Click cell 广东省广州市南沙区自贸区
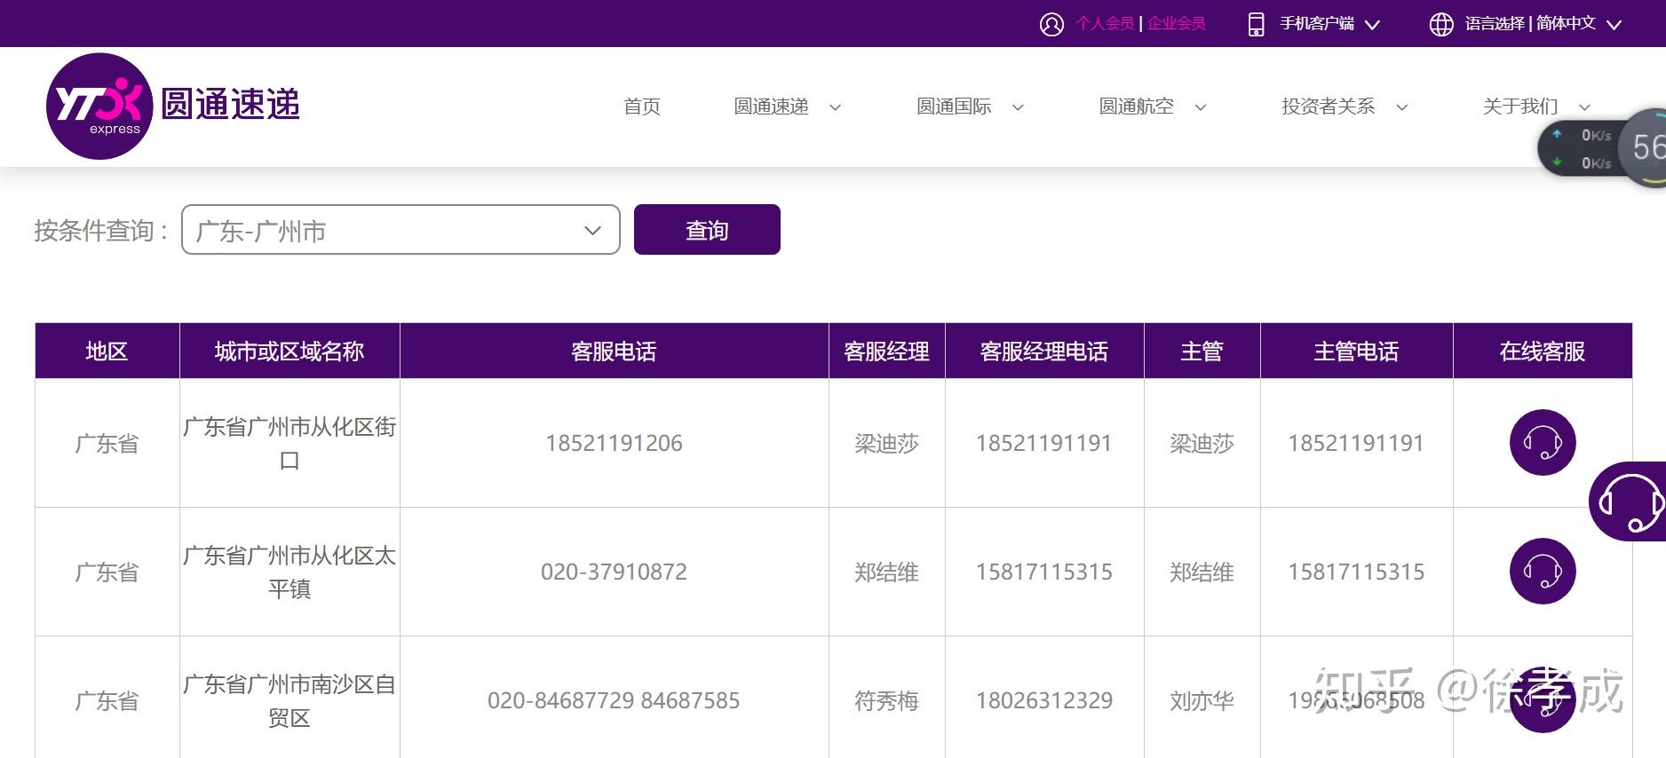Viewport: 1666px width, 758px height. point(290,700)
